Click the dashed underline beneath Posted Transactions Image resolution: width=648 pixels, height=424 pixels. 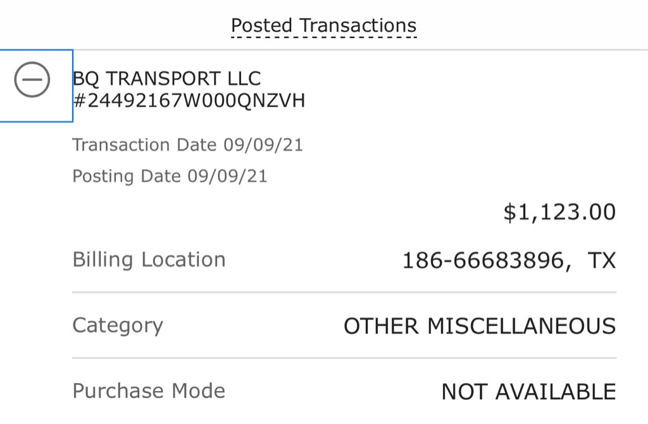[323, 38]
